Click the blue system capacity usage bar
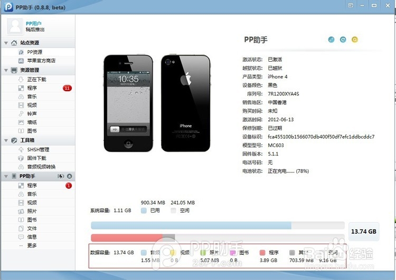The width and height of the screenshot is (396, 280). coord(191,225)
